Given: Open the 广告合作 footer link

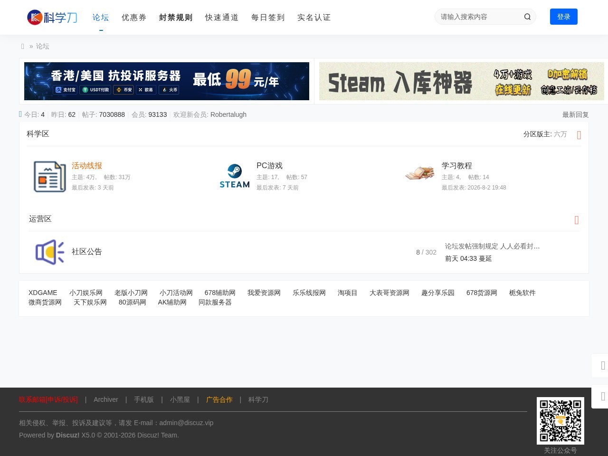Looking at the screenshot, I should pos(219,399).
